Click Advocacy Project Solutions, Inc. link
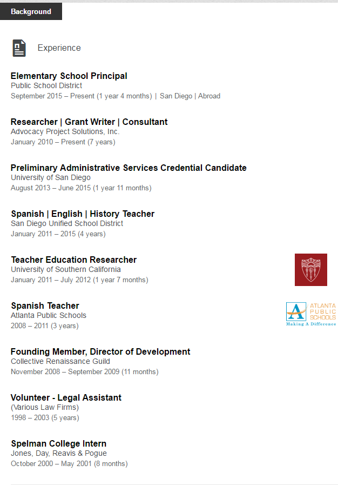 [x=65, y=131]
